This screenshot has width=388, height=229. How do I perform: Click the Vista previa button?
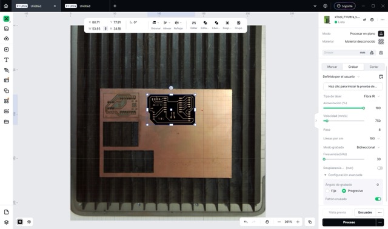tap(337, 213)
